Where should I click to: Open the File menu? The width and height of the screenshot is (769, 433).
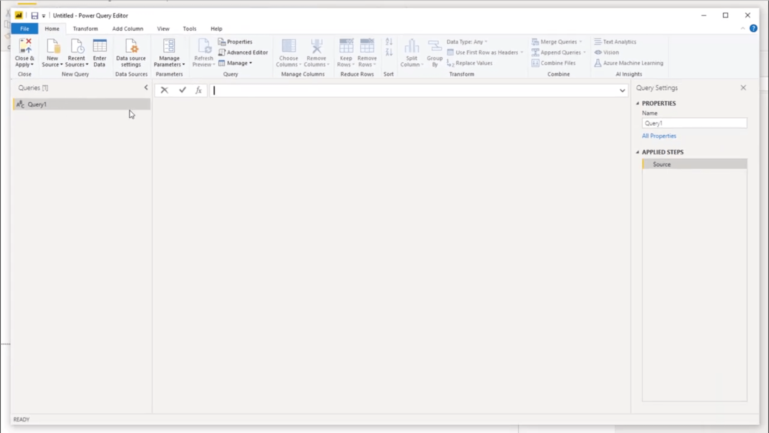25,28
